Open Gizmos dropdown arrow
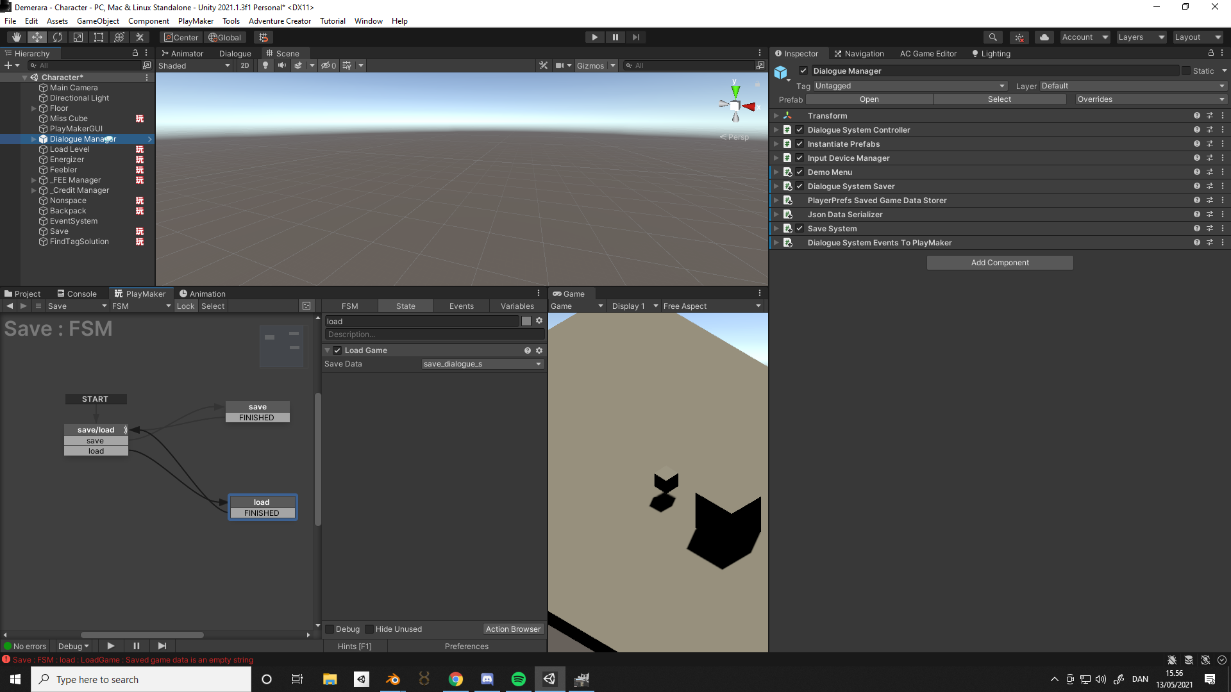The width and height of the screenshot is (1231, 692). click(613, 65)
